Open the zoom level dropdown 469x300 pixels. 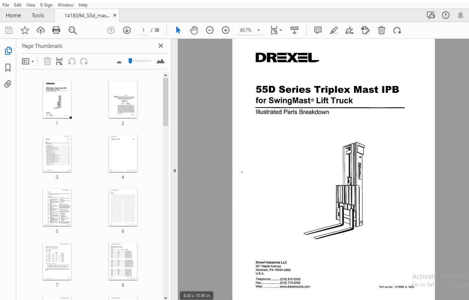(x=258, y=30)
